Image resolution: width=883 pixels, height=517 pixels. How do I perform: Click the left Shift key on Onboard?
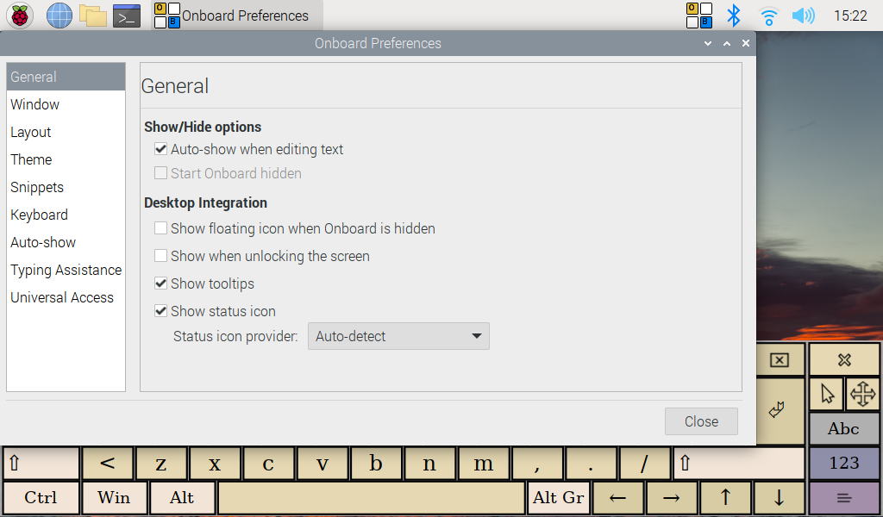pos(41,464)
